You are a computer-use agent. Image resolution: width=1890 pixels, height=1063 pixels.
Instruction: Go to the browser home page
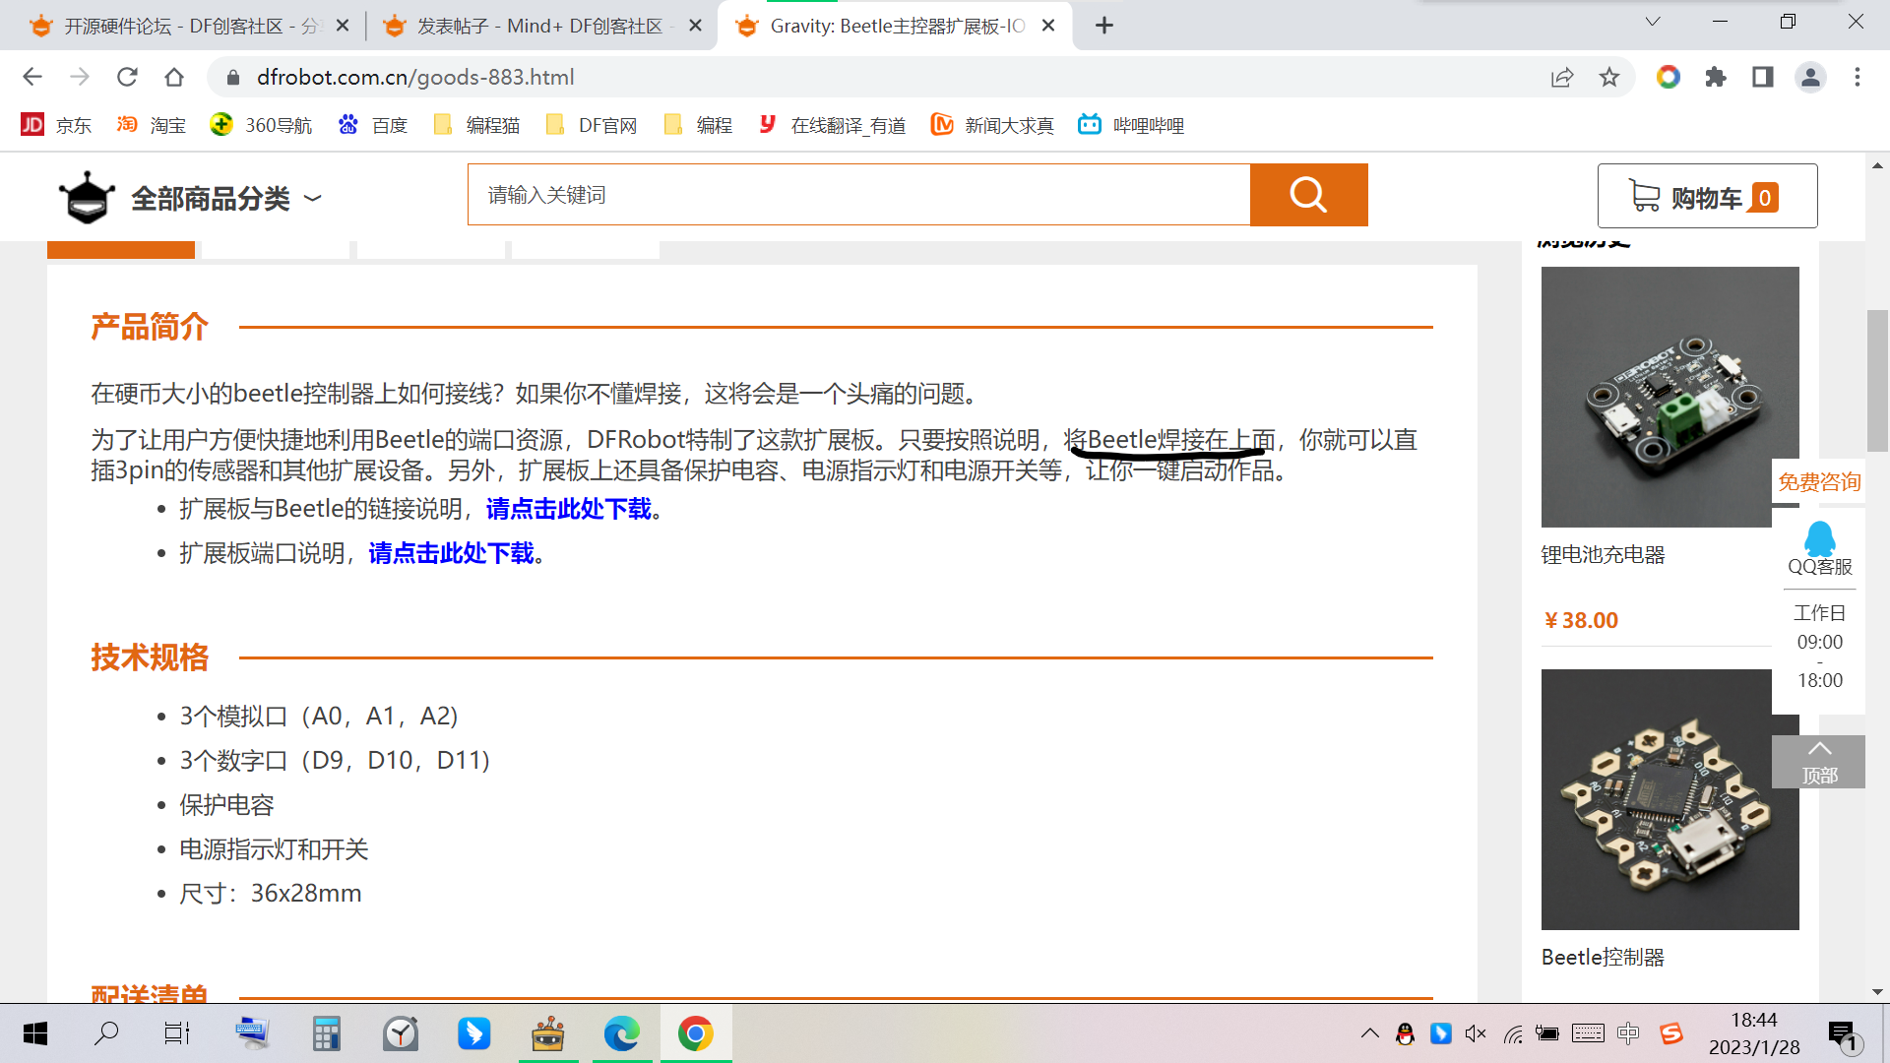[174, 77]
